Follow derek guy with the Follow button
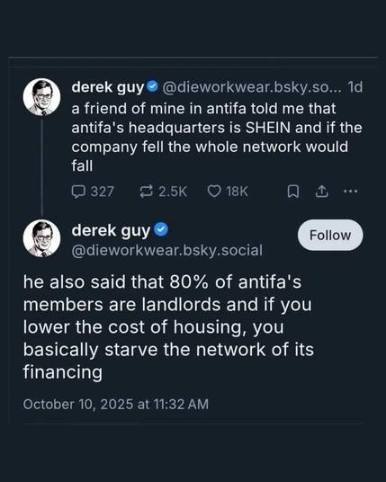The image size is (386, 482). point(330,236)
